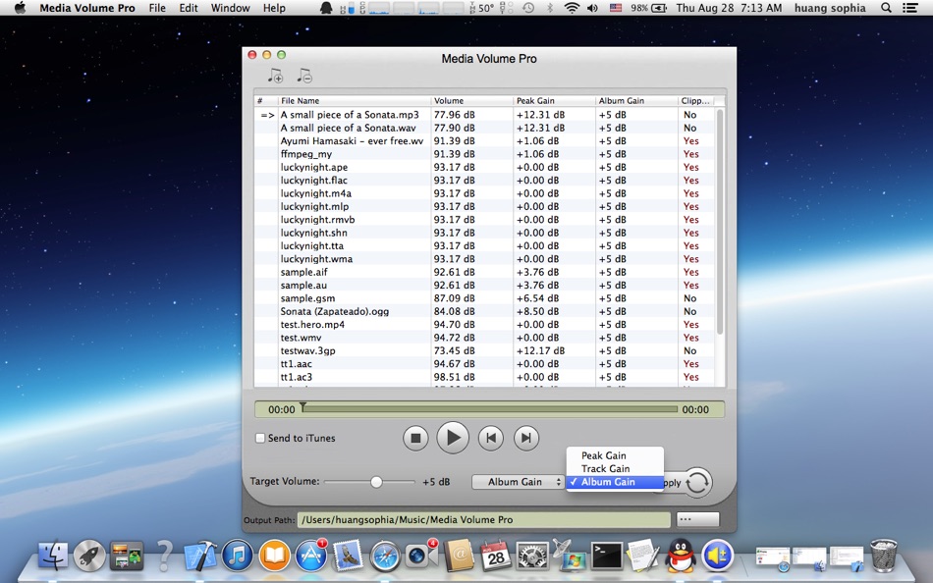
Task: Click the add music file icon
Action: point(274,76)
